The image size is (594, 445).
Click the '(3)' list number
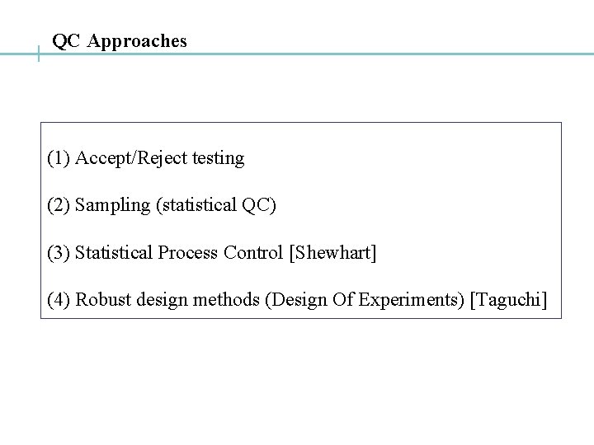(59, 253)
